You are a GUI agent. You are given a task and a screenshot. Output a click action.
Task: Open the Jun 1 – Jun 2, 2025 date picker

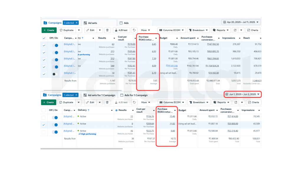pos(242,94)
